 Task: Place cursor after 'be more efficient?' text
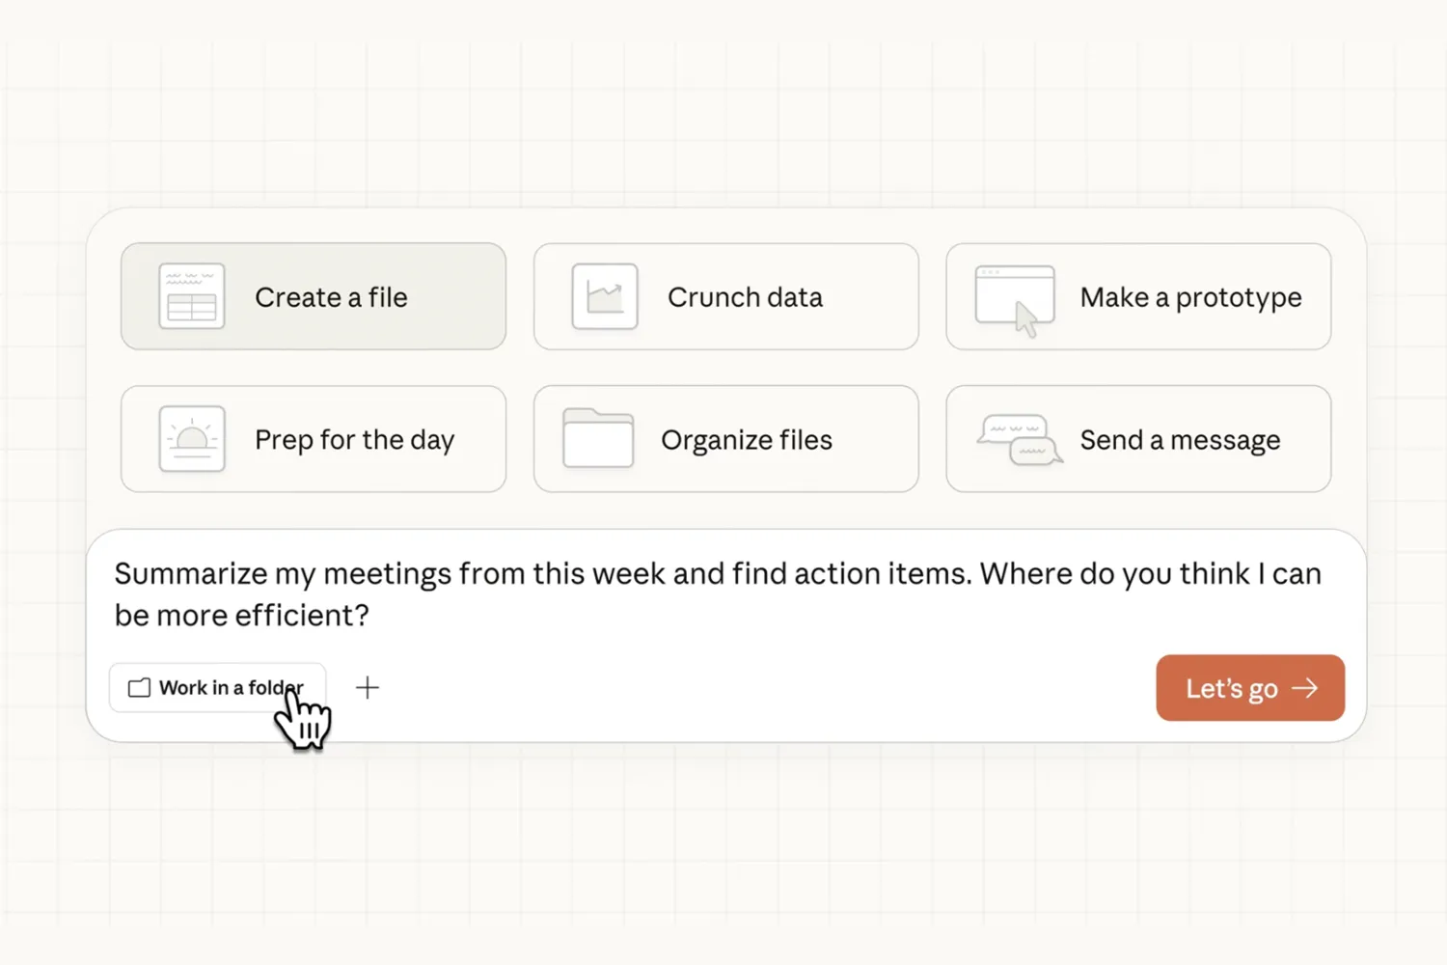coord(372,616)
